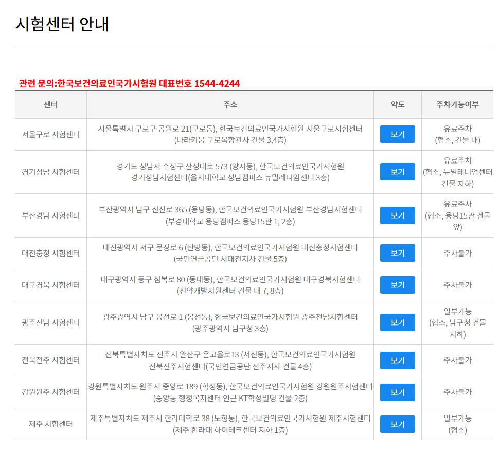The width and height of the screenshot is (500, 452).
Task: Click 일부가능 (협소) in the 제주 row
Action: point(457,424)
